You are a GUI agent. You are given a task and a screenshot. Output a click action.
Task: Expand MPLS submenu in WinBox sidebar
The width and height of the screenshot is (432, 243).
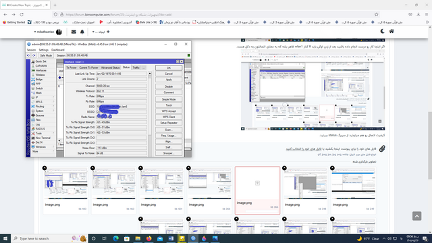tap(43, 102)
